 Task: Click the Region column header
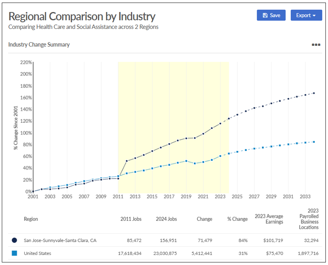31,219
